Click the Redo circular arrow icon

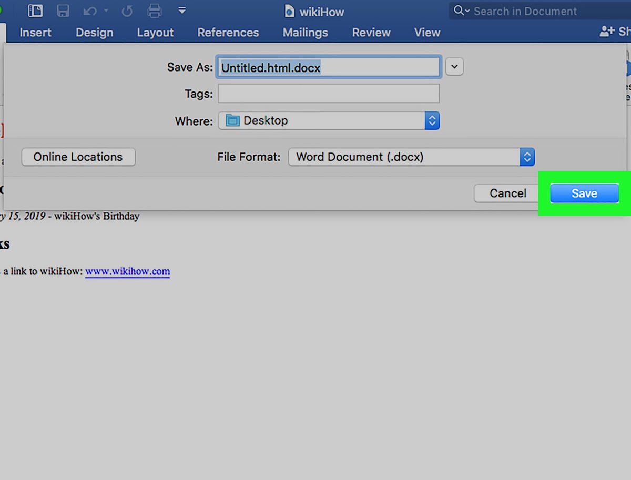pos(127,11)
